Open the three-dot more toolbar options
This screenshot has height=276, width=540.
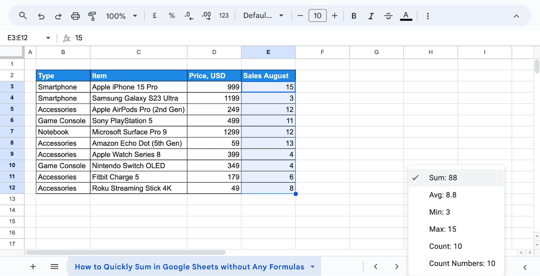(428, 16)
